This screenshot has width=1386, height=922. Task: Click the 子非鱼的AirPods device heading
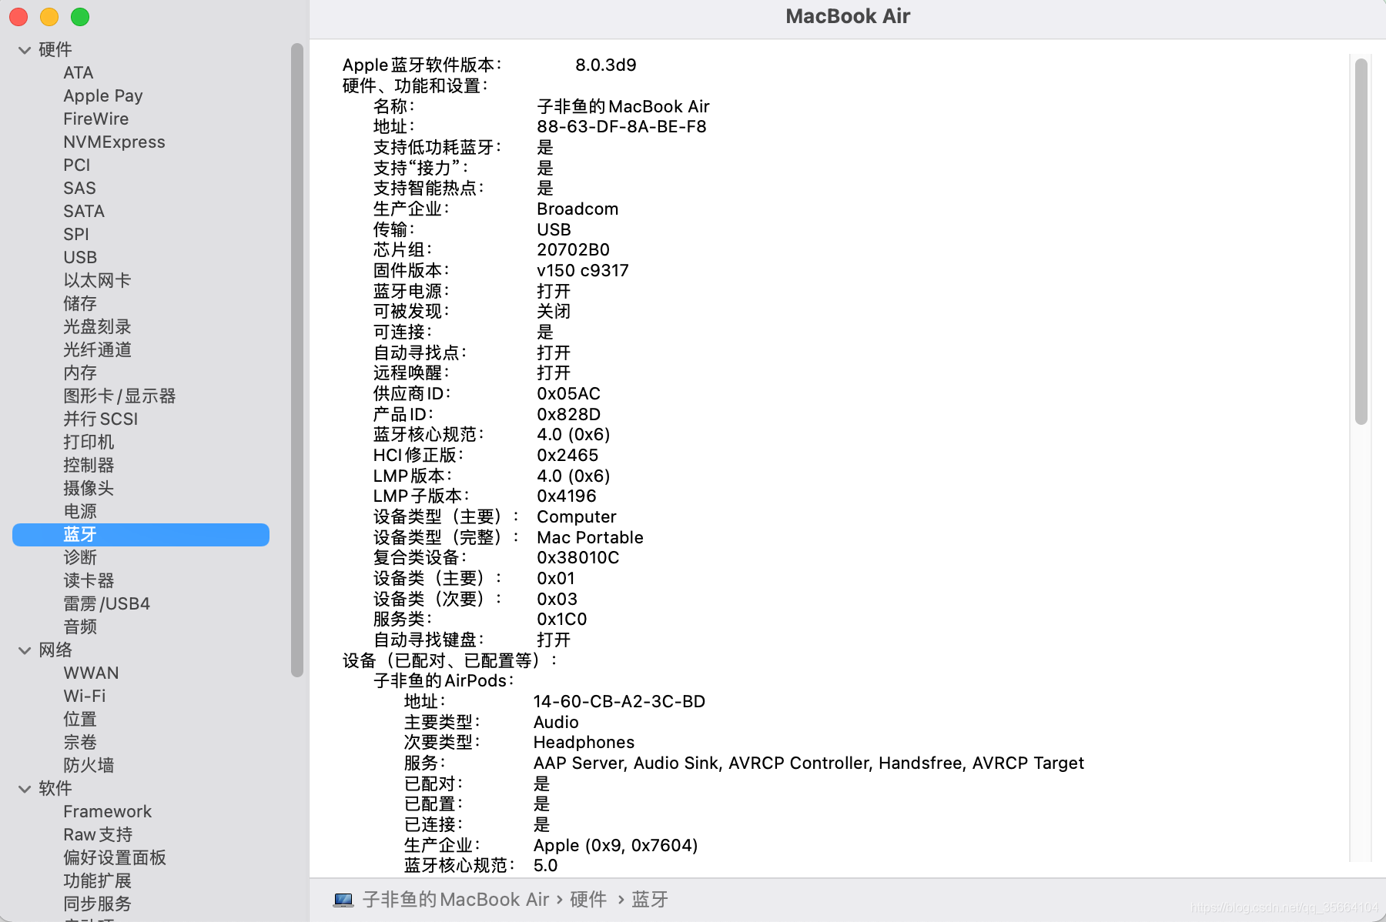click(x=444, y=681)
